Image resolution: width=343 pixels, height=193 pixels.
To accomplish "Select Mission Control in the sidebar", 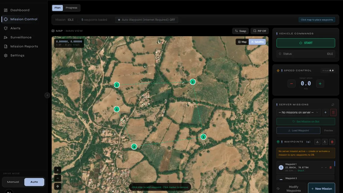I will click(24, 19).
